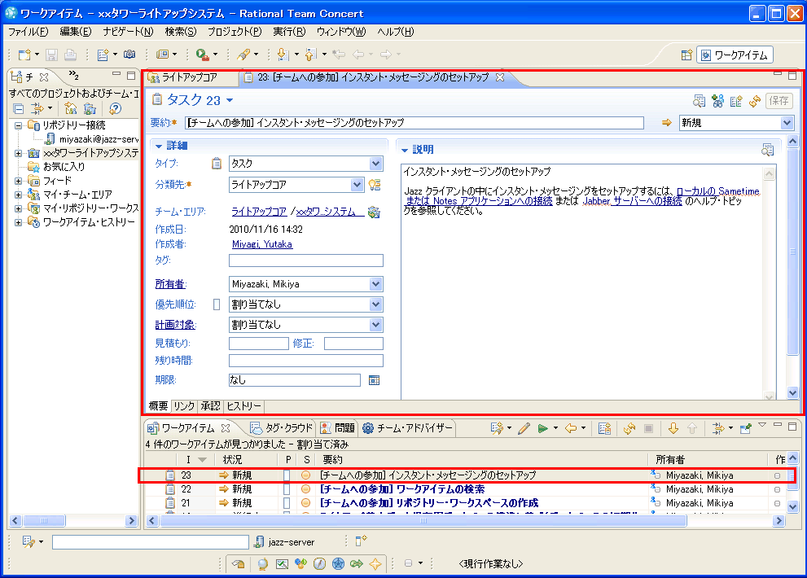Image resolution: width=807 pixels, height=578 pixels.
Task: Click the Refresh icon next to Save button
Action: pos(755,101)
